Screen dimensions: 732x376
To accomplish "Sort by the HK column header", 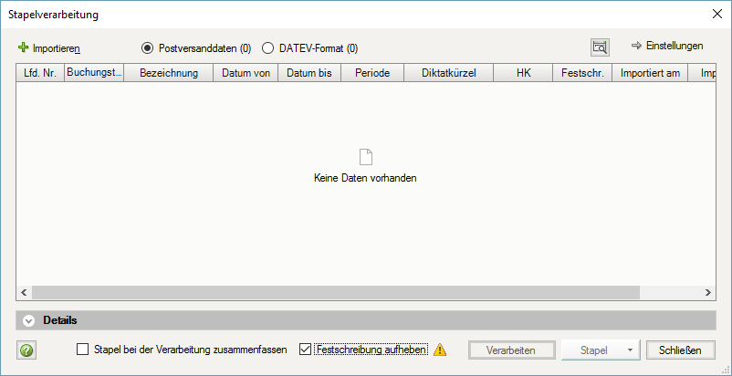I will click(523, 73).
